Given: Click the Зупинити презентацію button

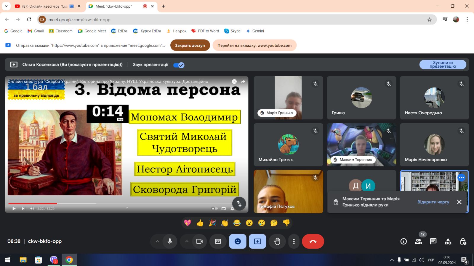Looking at the screenshot, I should click(443, 64).
